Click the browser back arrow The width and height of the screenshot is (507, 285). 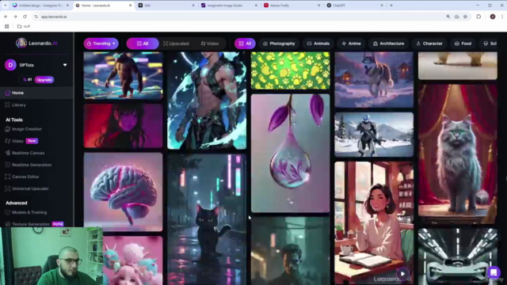6,17
